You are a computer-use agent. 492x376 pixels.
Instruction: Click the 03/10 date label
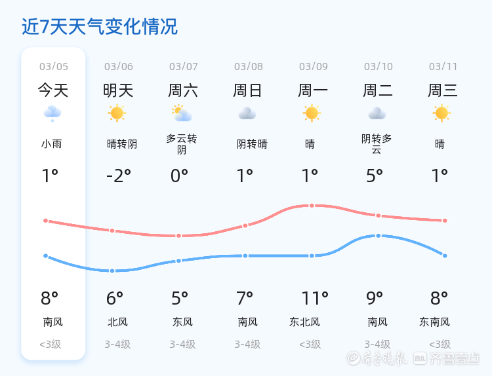(x=379, y=66)
